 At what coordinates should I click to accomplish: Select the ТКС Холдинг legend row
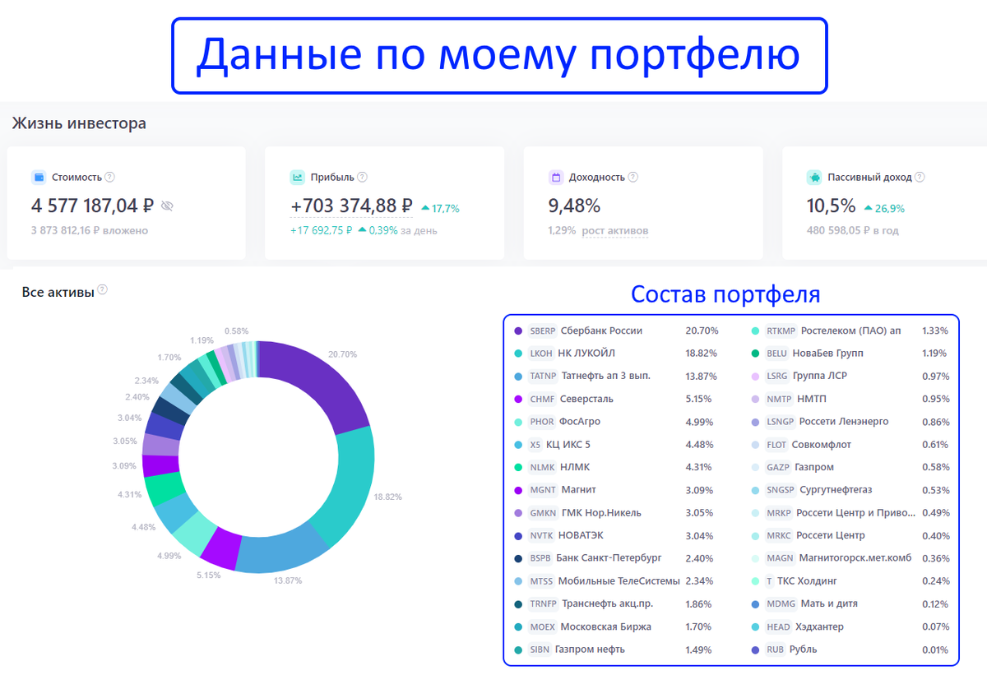(850, 581)
